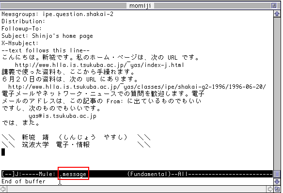Click the '--text follows this line--' separator
Image resolution: width=283 pixels, height=193 pixels.
point(46,50)
